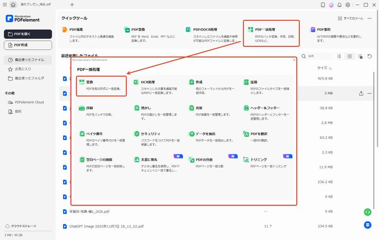The width and height of the screenshot is (379, 240).
Task: Click the file search field
Action: pos(316,56)
